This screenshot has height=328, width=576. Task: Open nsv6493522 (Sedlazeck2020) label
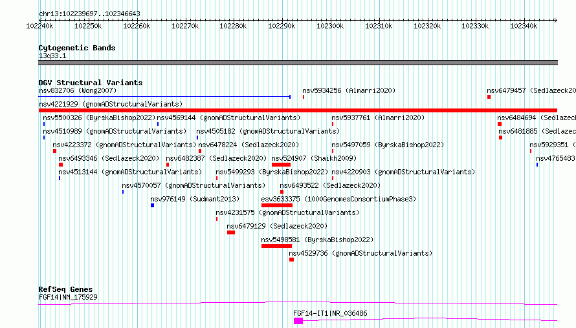point(330,185)
